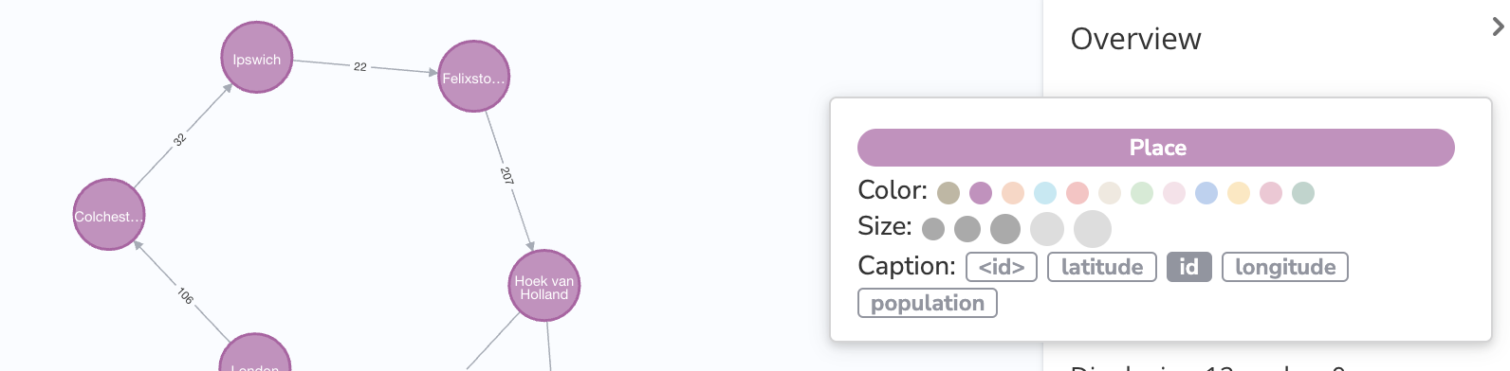The image size is (1510, 371).
Task: Select the light green color swatch
Action: (1142, 193)
